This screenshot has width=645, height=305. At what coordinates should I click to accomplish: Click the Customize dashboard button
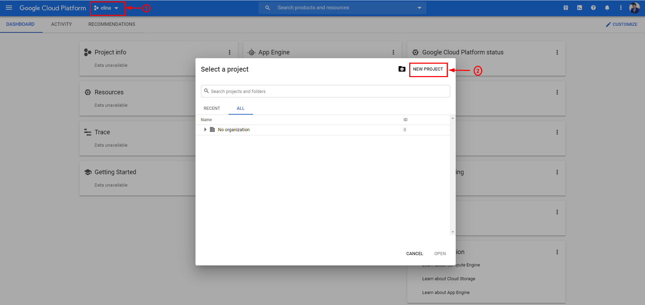[622, 24]
